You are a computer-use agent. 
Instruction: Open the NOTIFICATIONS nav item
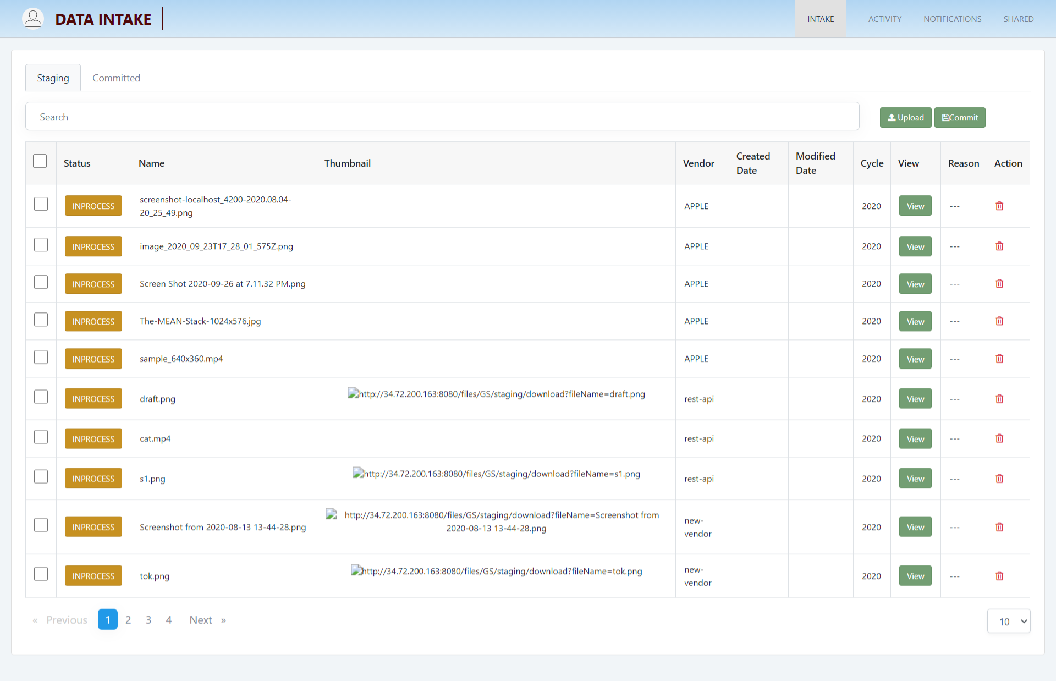click(x=952, y=19)
